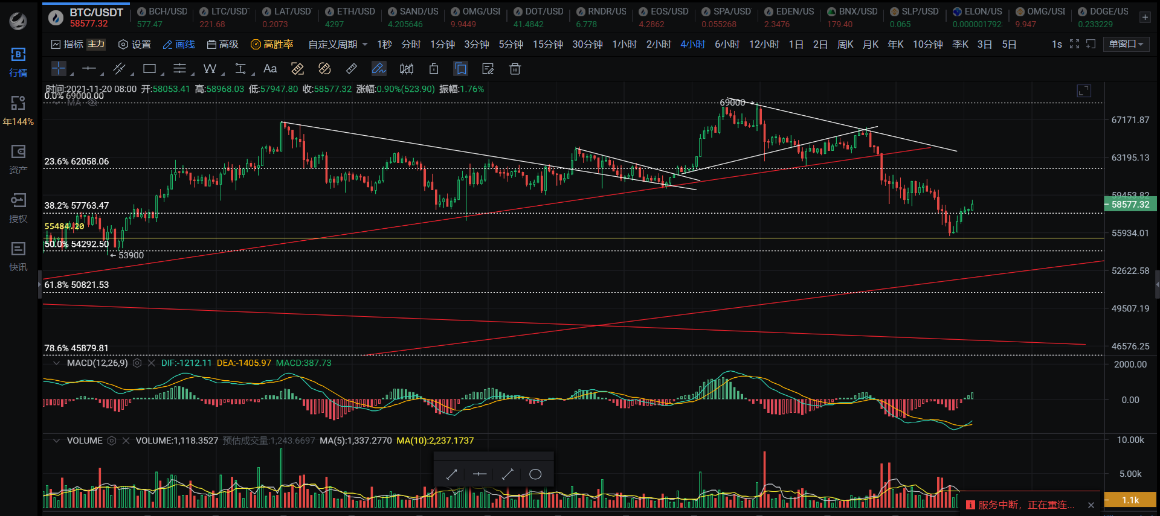Open the 快讯 news sidebar icon

coord(18,255)
